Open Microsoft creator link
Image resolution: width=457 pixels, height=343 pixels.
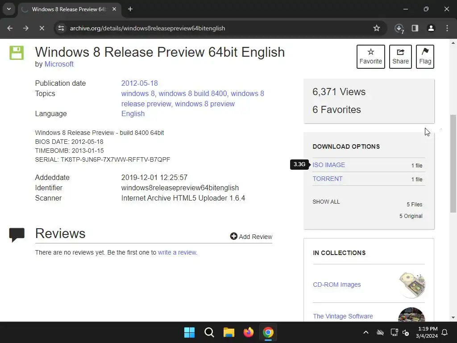click(x=59, y=64)
